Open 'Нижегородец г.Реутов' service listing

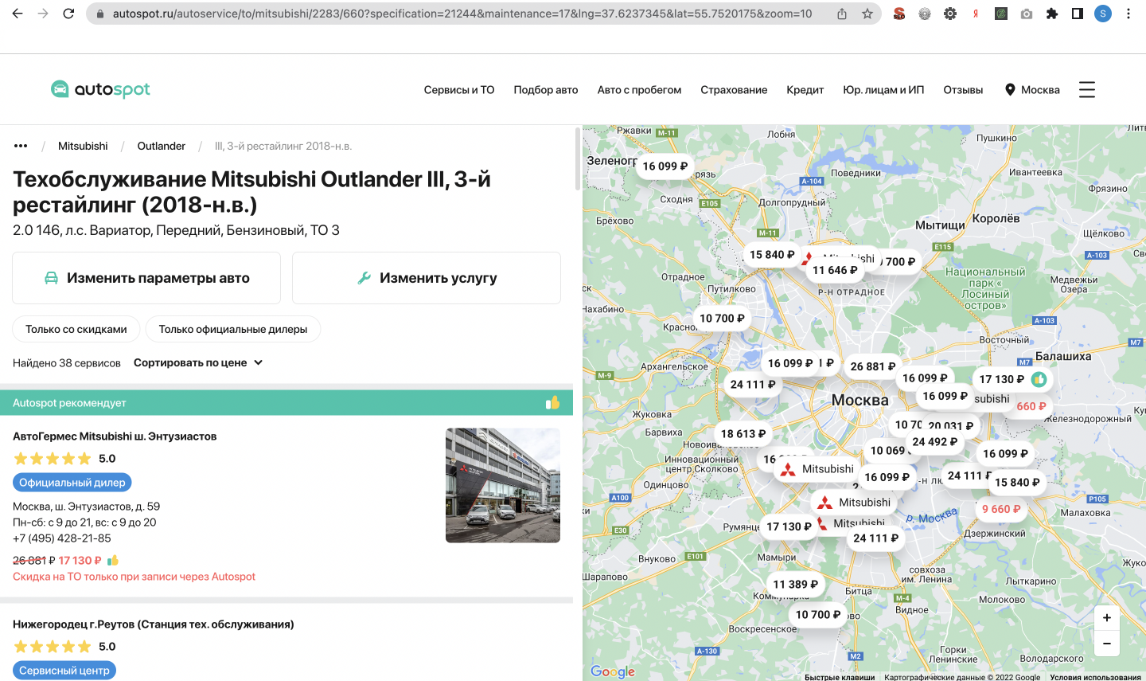[x=154, y=624]
